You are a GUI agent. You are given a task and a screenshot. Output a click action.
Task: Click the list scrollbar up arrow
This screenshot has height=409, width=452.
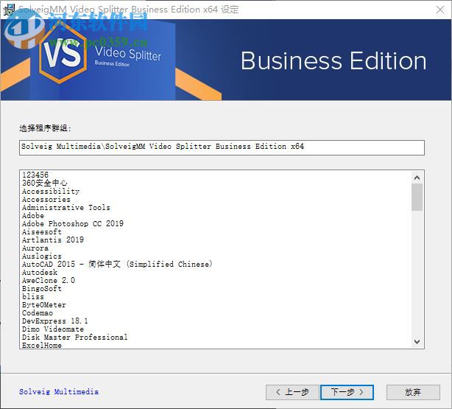[x=417, y=178]
